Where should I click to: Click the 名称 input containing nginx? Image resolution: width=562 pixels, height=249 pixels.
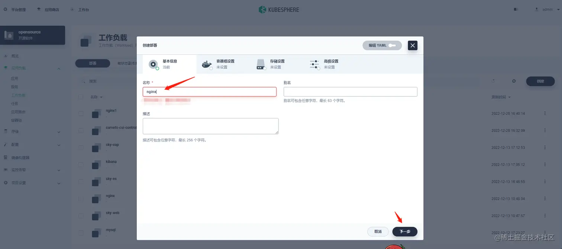(209, 92)
